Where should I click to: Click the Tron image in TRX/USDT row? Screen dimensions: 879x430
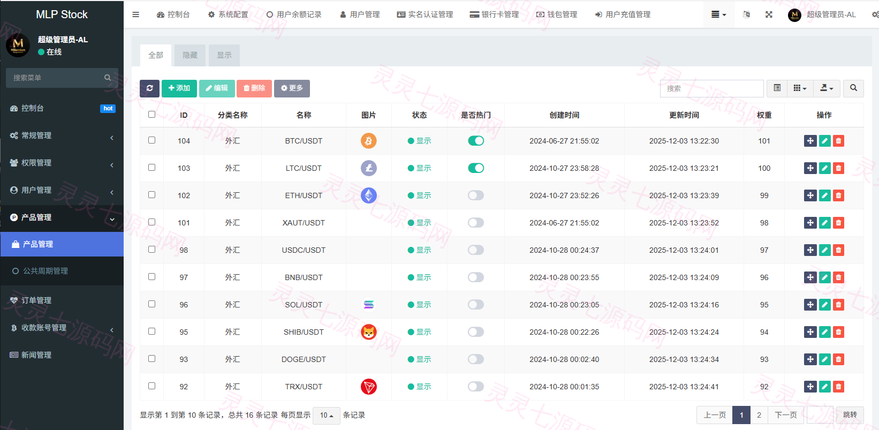[x=369, y=387]
